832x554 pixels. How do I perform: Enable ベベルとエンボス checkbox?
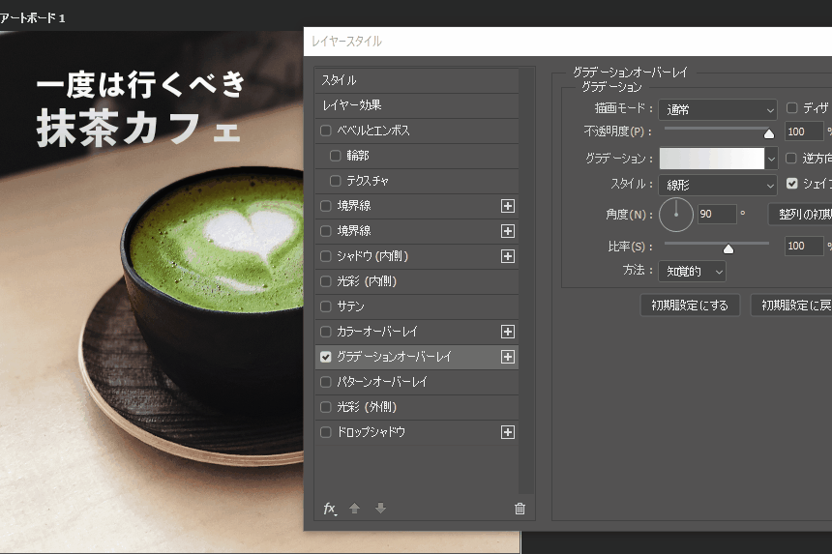(326, 131)
